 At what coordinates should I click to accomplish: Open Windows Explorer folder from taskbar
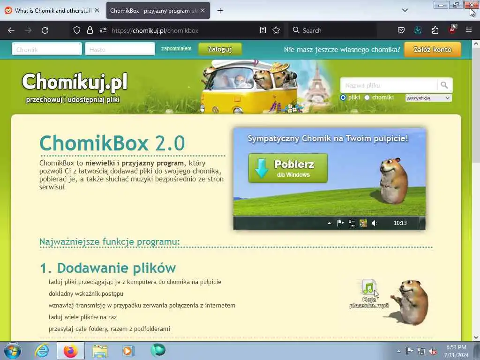[x=100, y=351]
